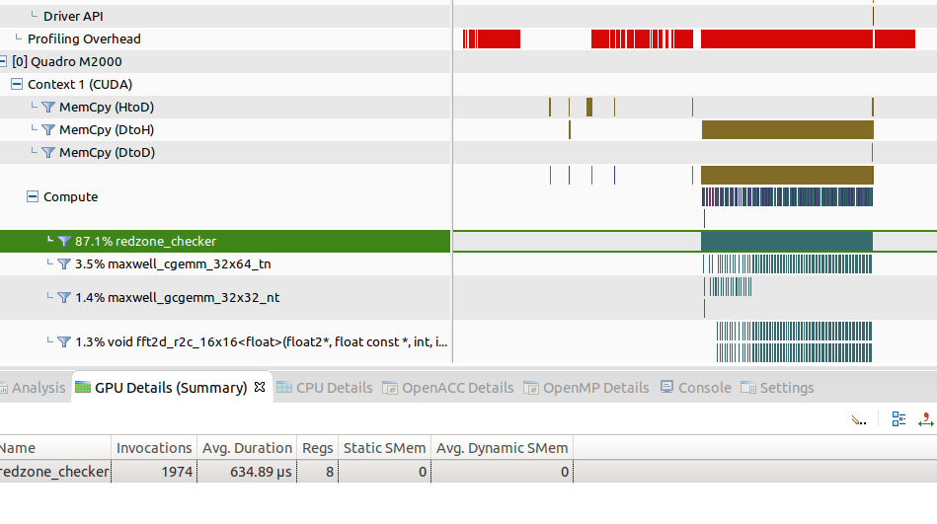Click the large DtoH memcpy bar in timeline
This screenshot has width=937, height=524.
pos(788,129)
